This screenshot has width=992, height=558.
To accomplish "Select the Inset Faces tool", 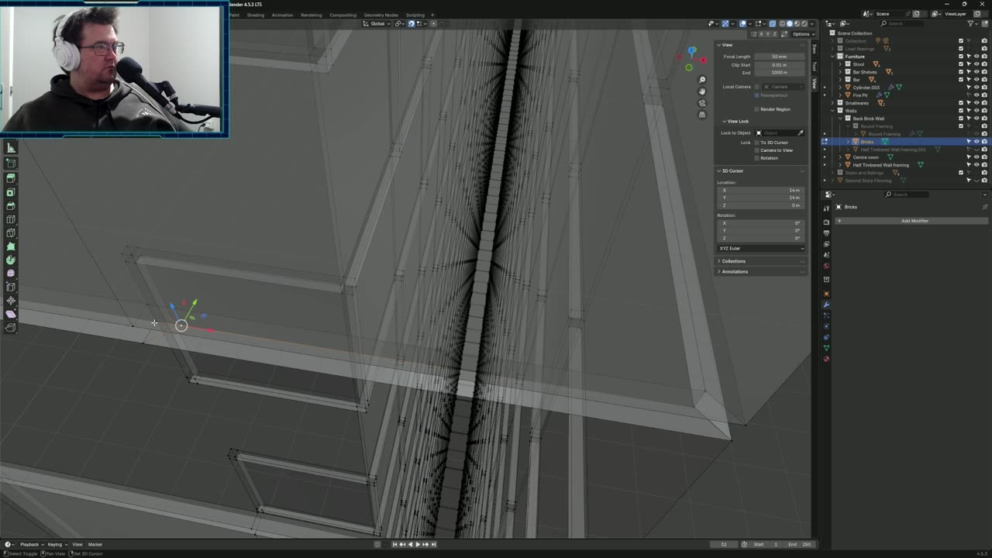I will (11, 192).
